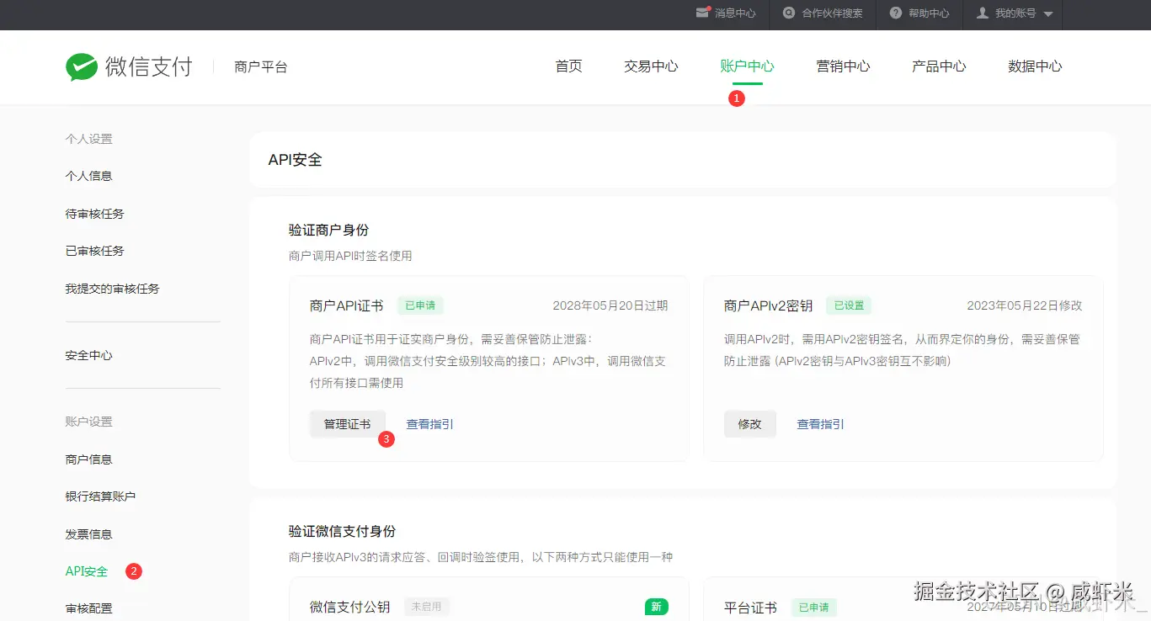1151x621 pixels.
Task: Go to the 首页 nav tab
Action: pos(568,66)
